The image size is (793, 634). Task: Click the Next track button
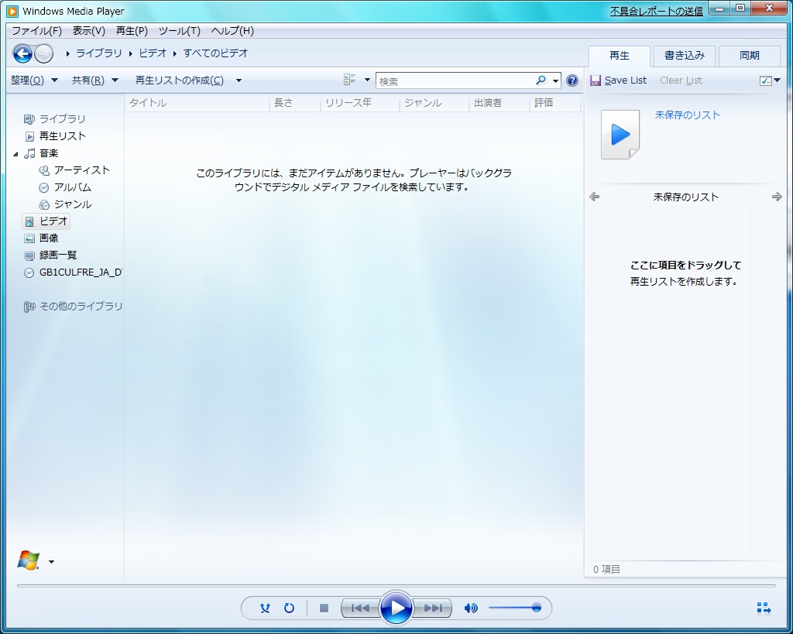pos(432,608)
